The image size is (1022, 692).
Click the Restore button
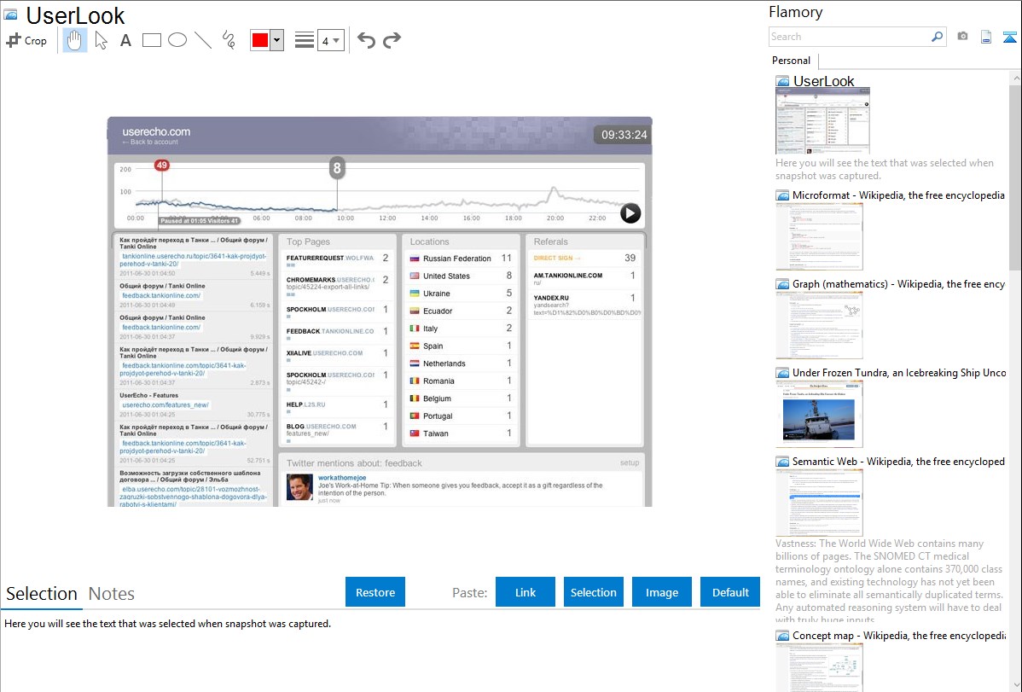(x=375, y=592)
